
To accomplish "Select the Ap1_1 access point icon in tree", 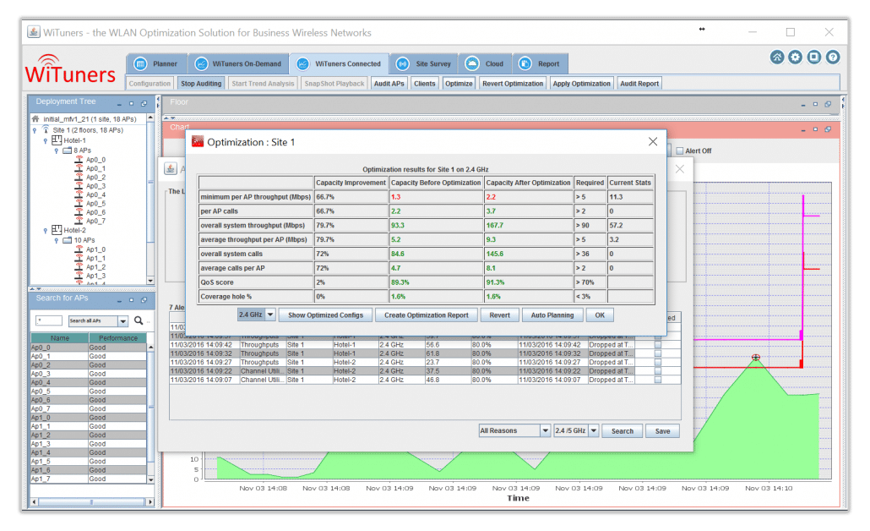I will coord(79,258).
